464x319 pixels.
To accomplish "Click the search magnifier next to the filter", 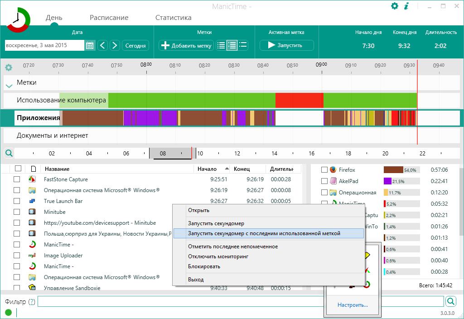I will point(450,301).
